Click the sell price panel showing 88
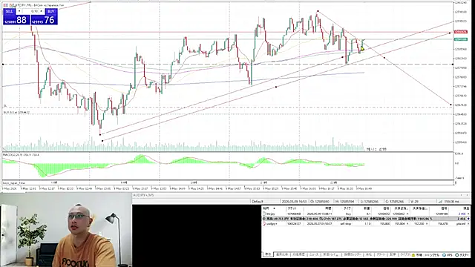This screenshot has height=267, width=475. point(16,20)
